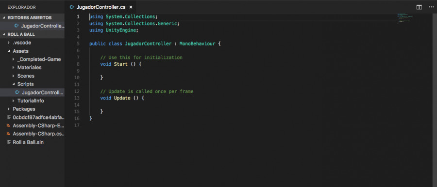437x187 pixels.
Task: Open the Assembly-CSharp.cs project file
Action: pyautogui.click(x=32, y=134)
